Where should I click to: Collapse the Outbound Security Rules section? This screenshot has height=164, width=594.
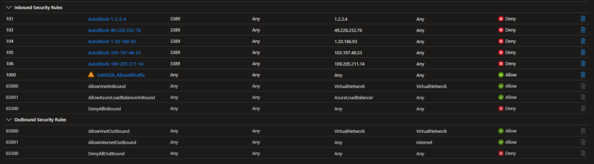tap(9, 119)
